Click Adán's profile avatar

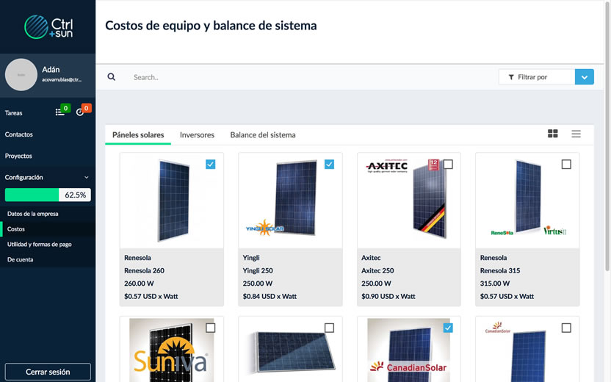coord(21,74)
